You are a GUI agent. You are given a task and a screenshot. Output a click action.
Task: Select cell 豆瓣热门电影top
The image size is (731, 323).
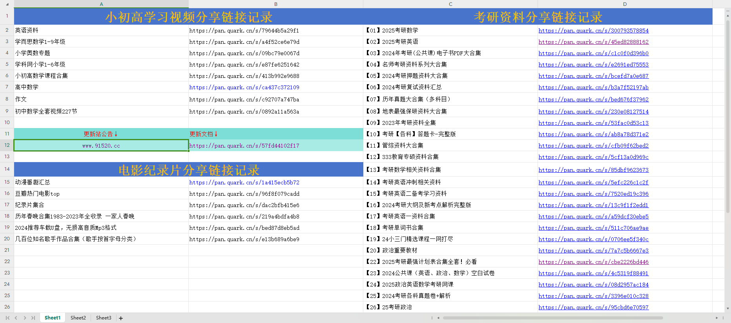[x=101, y=193]
